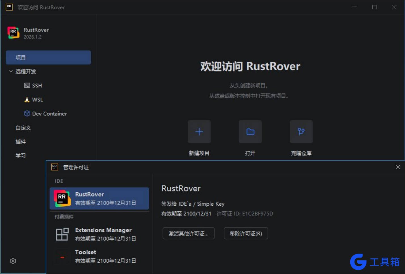Collapse the 远程开发 section chevron
Screen dimensions: 405x274
click(11, 71)
